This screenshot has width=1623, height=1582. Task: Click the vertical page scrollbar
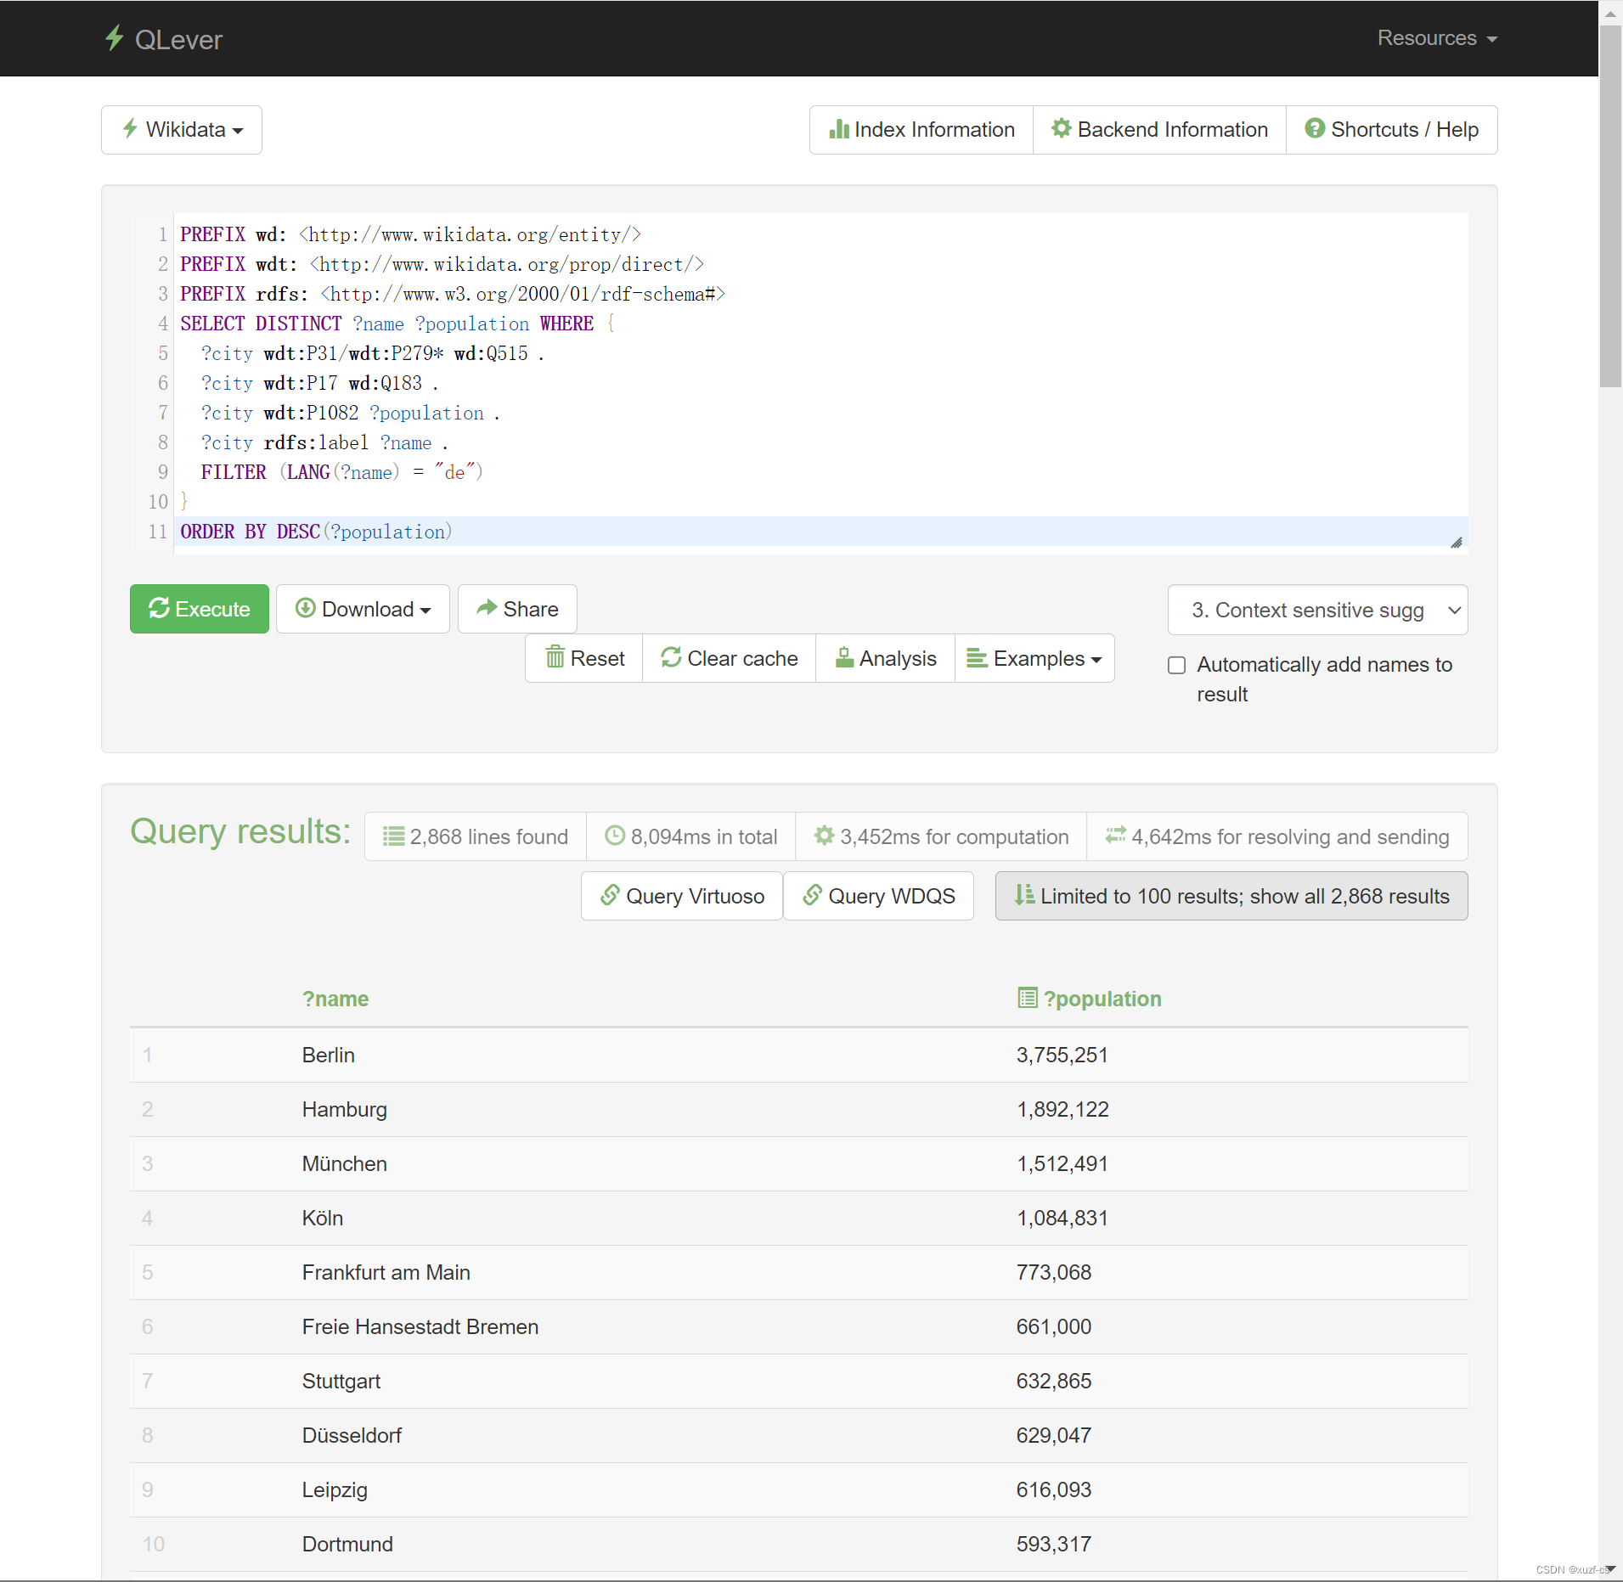tap(1610, 206)
